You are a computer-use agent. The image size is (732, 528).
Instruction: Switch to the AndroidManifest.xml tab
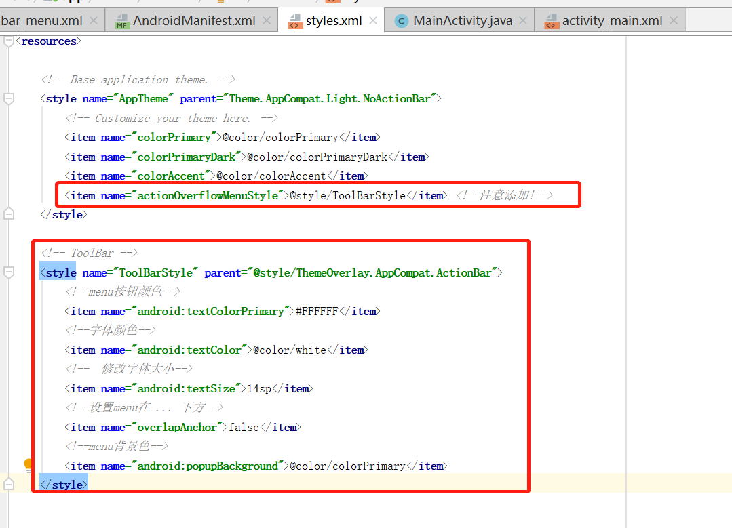187,20
